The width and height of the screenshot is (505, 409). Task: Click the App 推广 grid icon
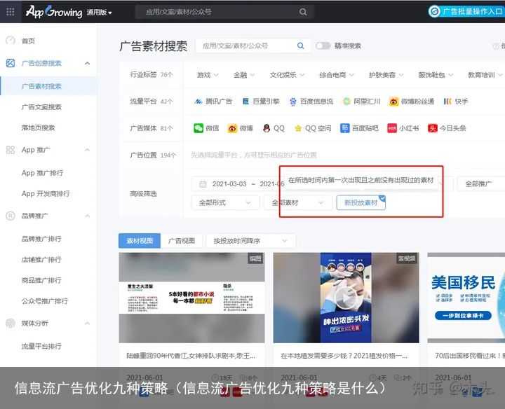(x=11, y=150)
